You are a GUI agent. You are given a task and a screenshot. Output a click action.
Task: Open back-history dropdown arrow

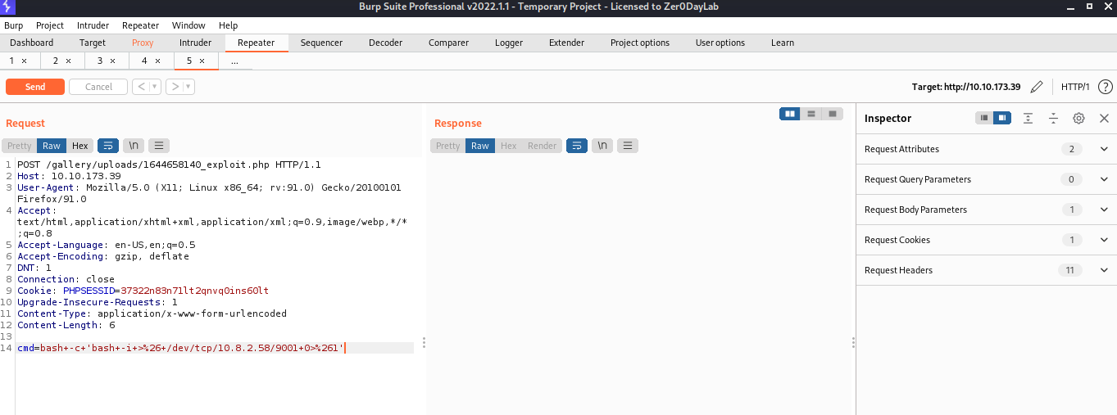(156, 87)
